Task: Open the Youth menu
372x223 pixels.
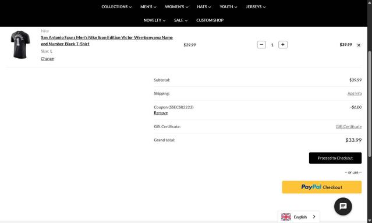Action: (228, 6)
